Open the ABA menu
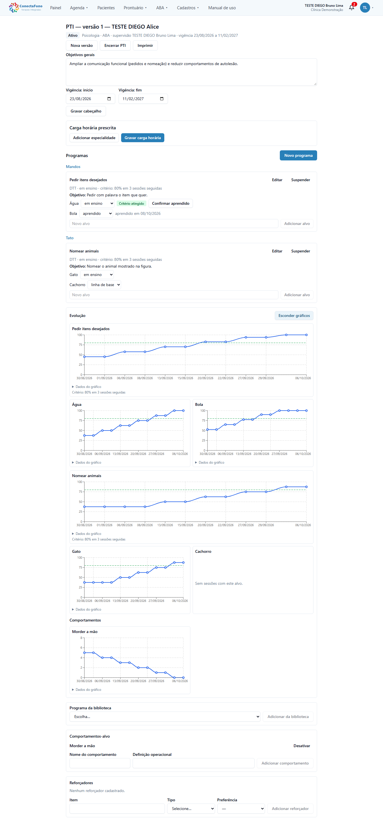Image resolution: width=383 pixels, height=824 pixels. pyautogui.click(x=162, y=8)
